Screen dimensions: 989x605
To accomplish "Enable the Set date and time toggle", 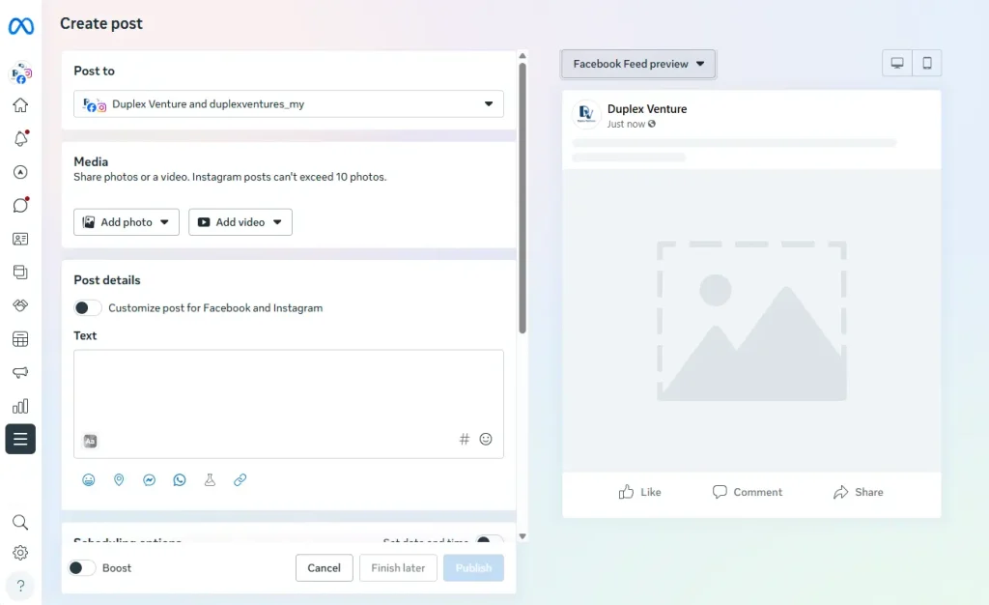I will tap(490, 543).
